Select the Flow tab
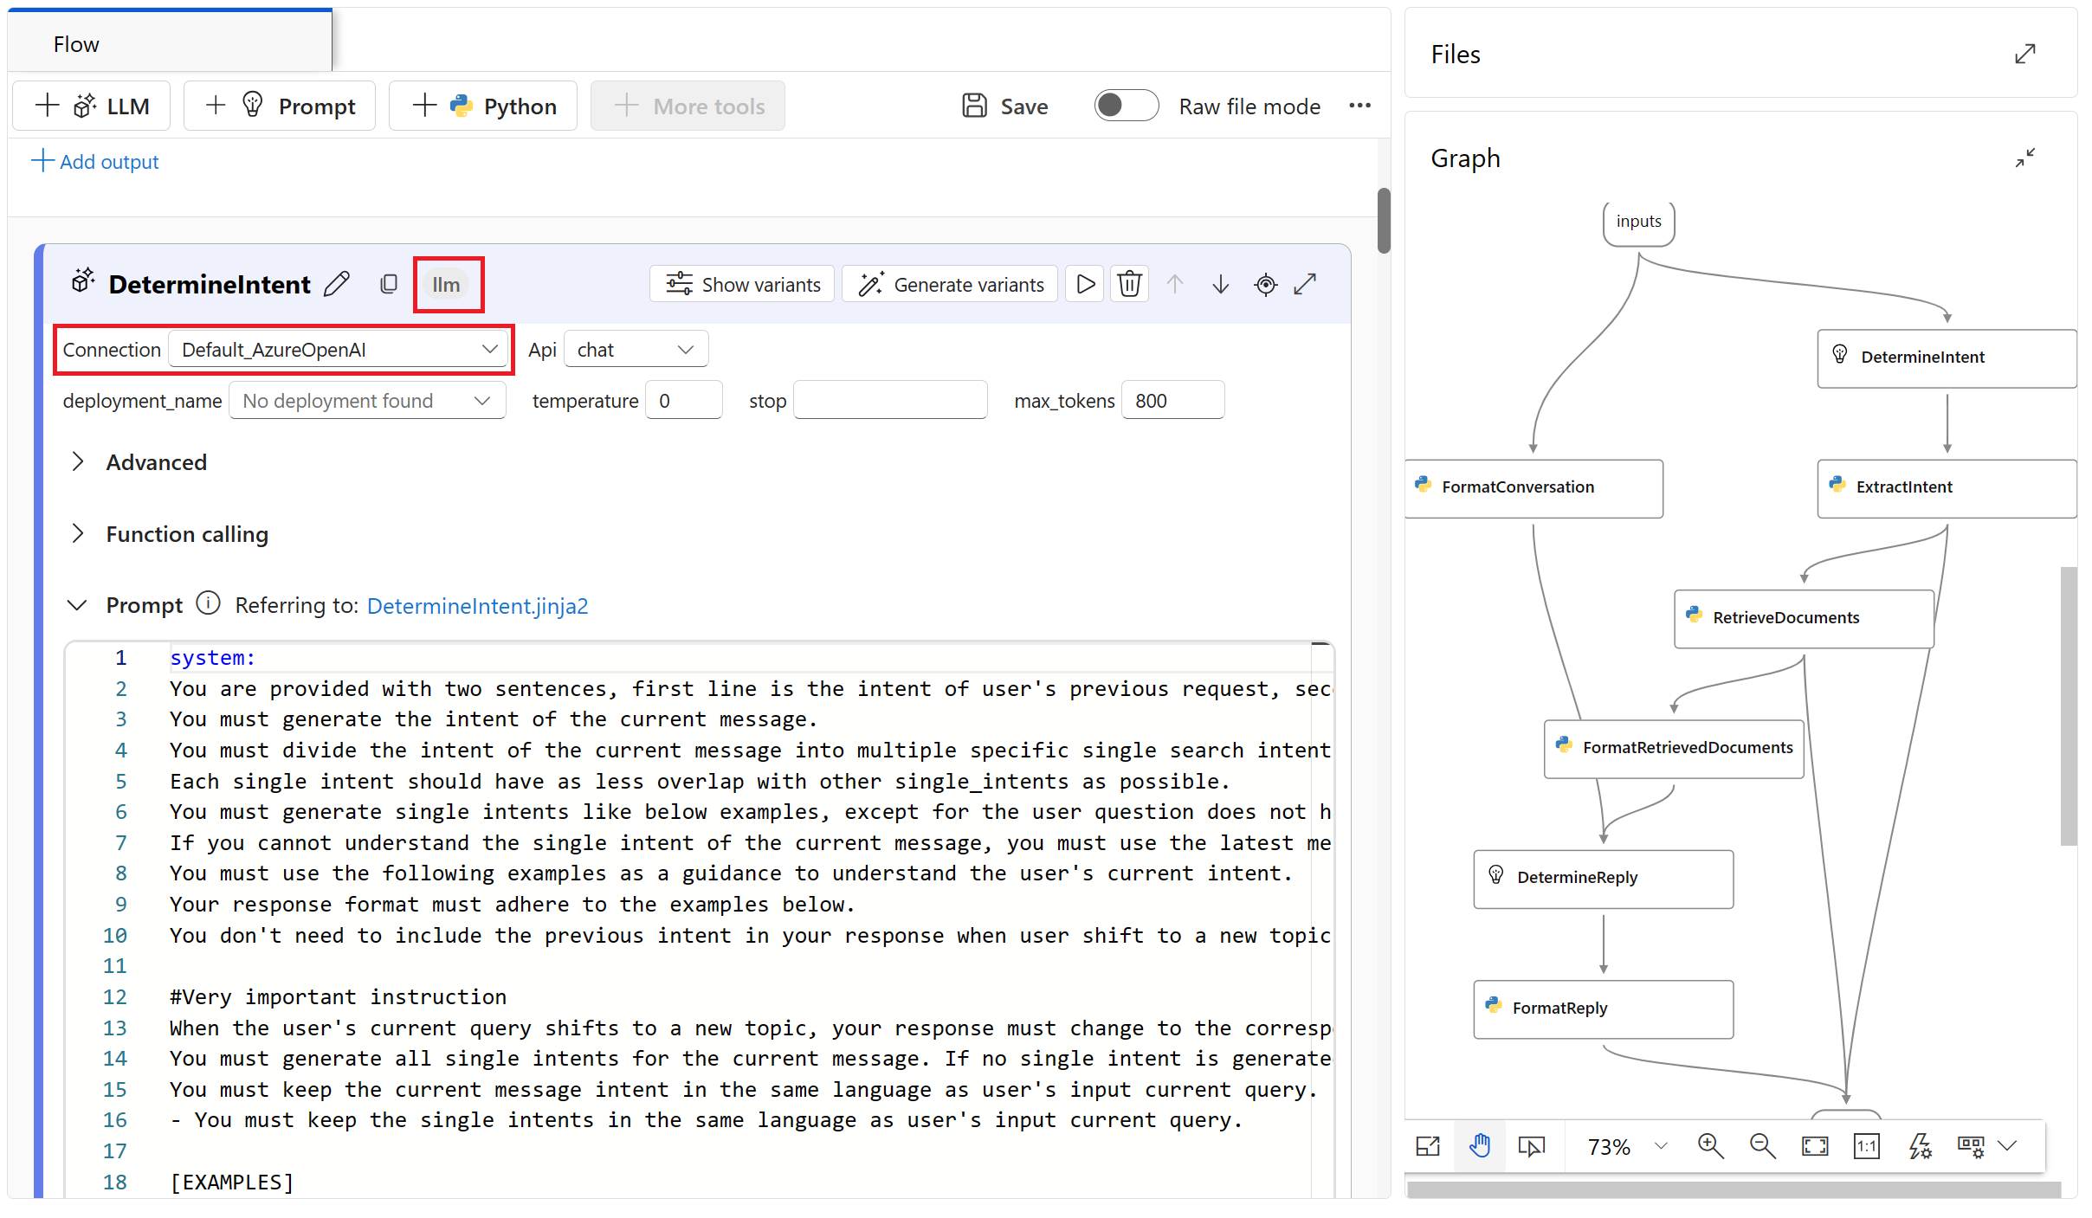Image resolution: width=2092 pixels, height=1218 pixels. (76, 44)
